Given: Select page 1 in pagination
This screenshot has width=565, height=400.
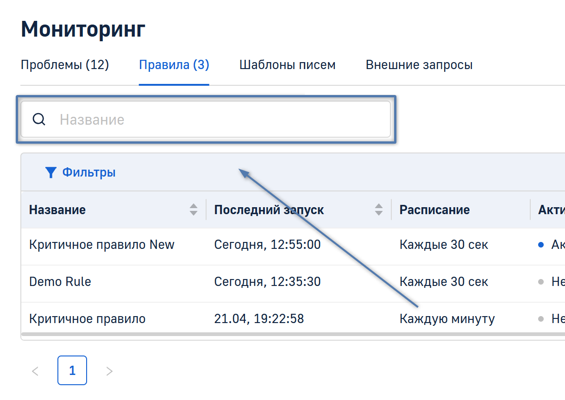Looking at the screenshot, I should (72, 370).
